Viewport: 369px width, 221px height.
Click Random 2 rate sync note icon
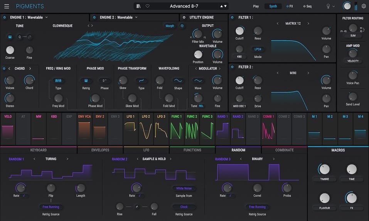[x=140, y=196]
